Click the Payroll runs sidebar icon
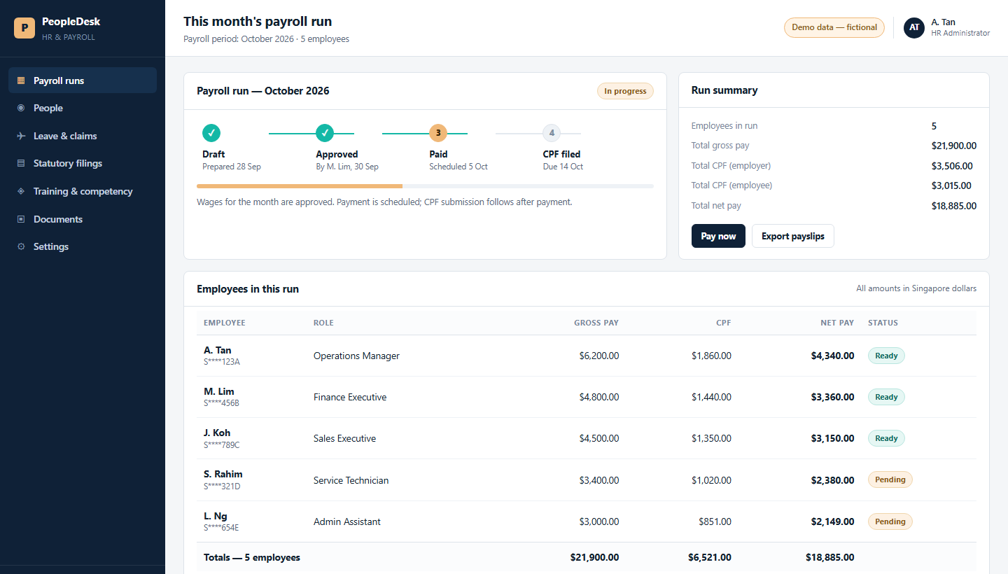The image size is (1008, 574). click(21, 80)
